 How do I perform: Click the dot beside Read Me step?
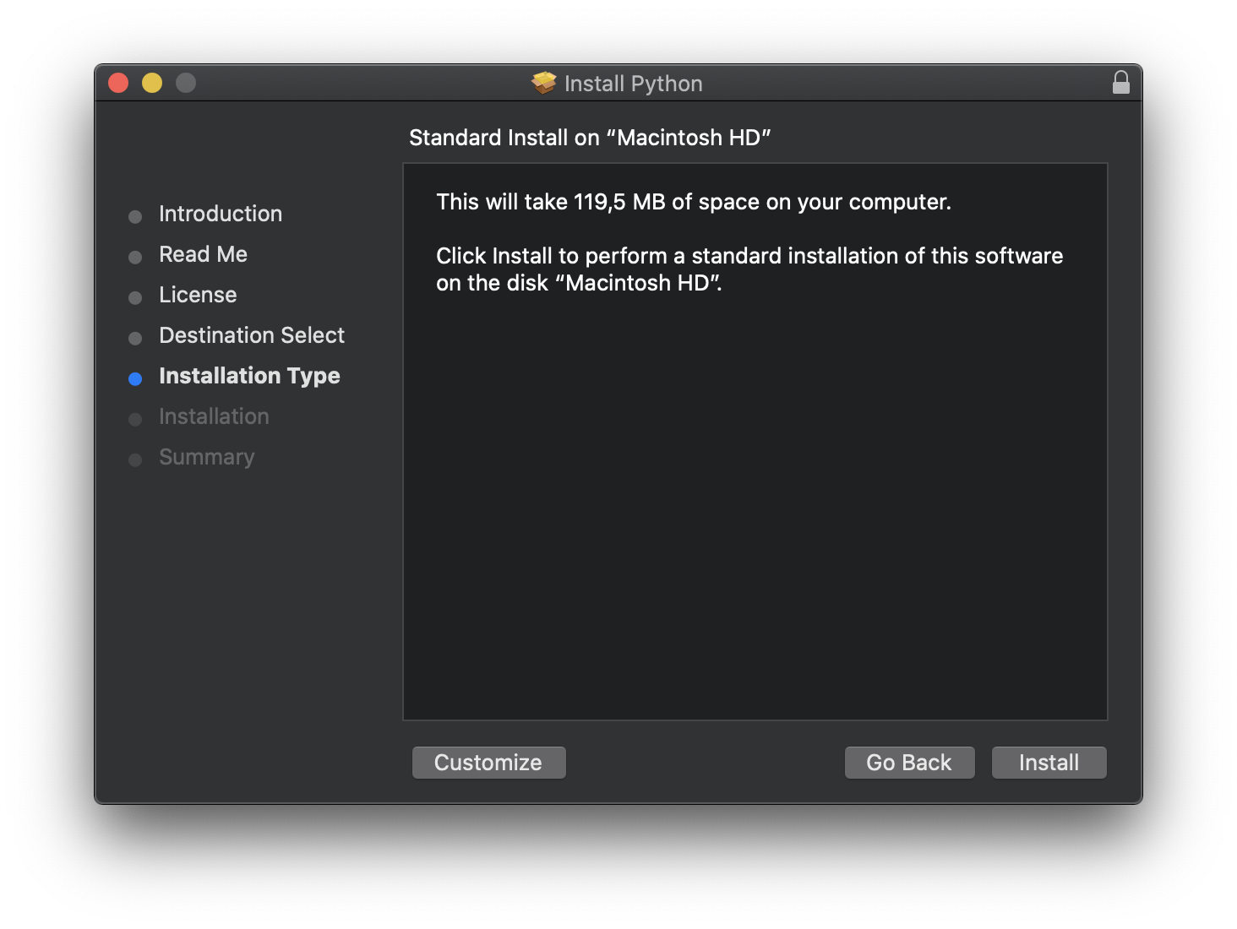[x=135, y=257]
